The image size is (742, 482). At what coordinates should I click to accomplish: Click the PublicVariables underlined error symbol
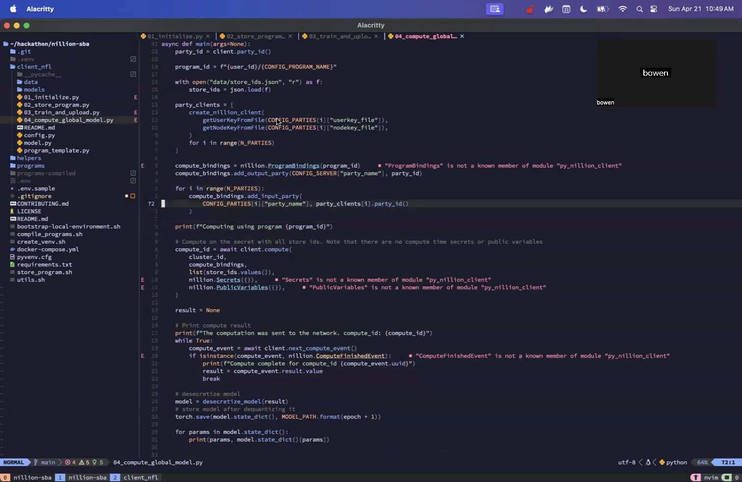click(x=242, y=287)
